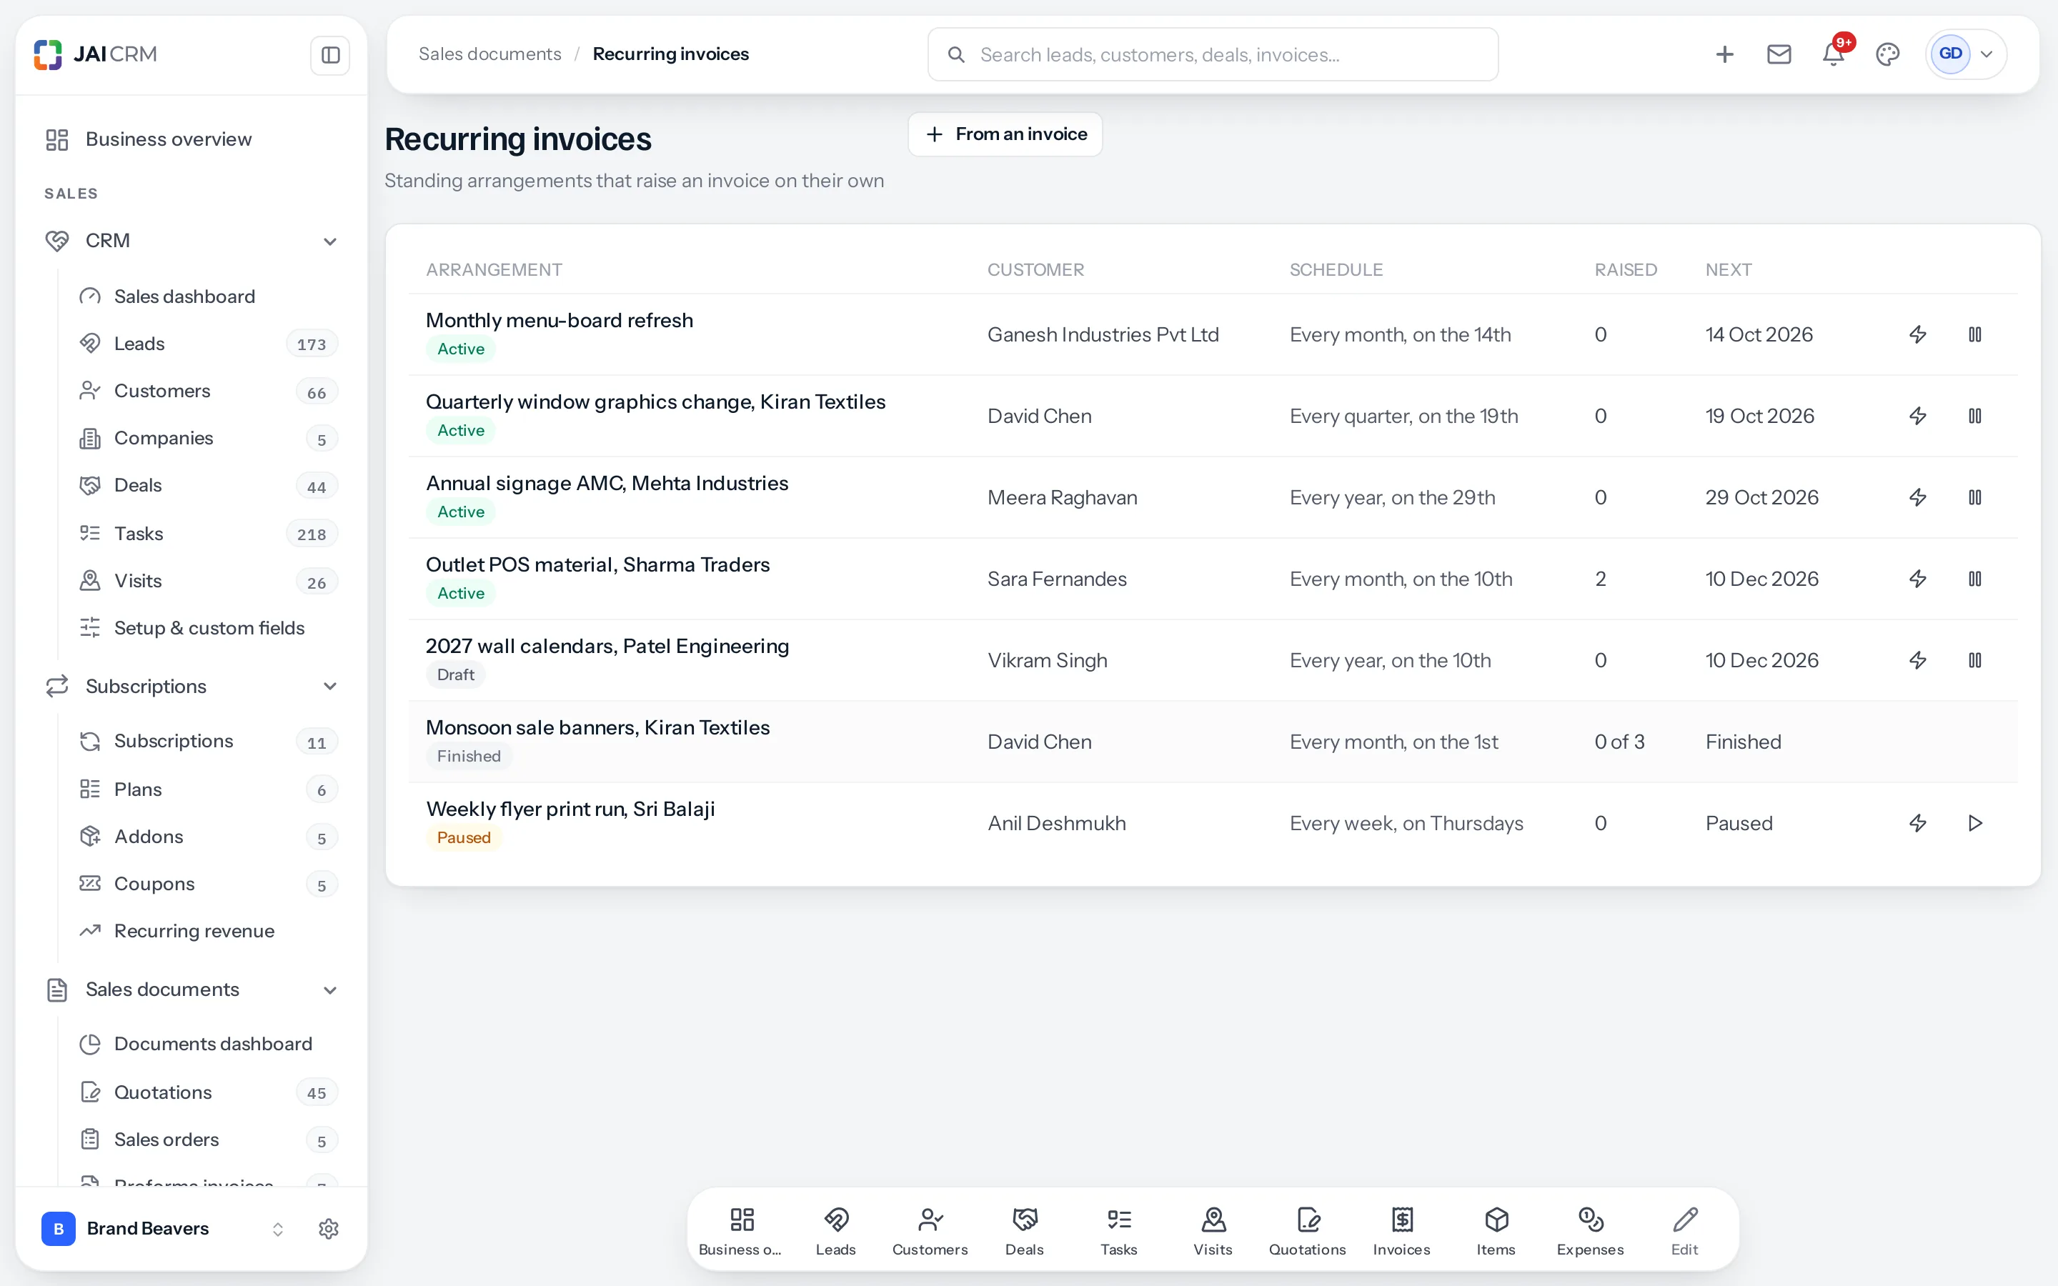Open Deals in the sidebar
Screen dimensions: 2058x1286
(209, 486)
